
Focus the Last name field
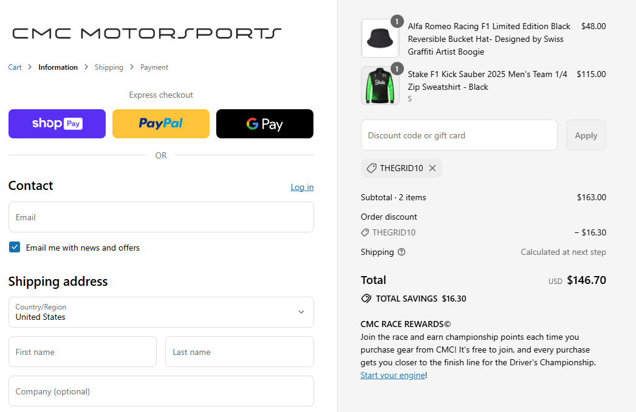239,352
